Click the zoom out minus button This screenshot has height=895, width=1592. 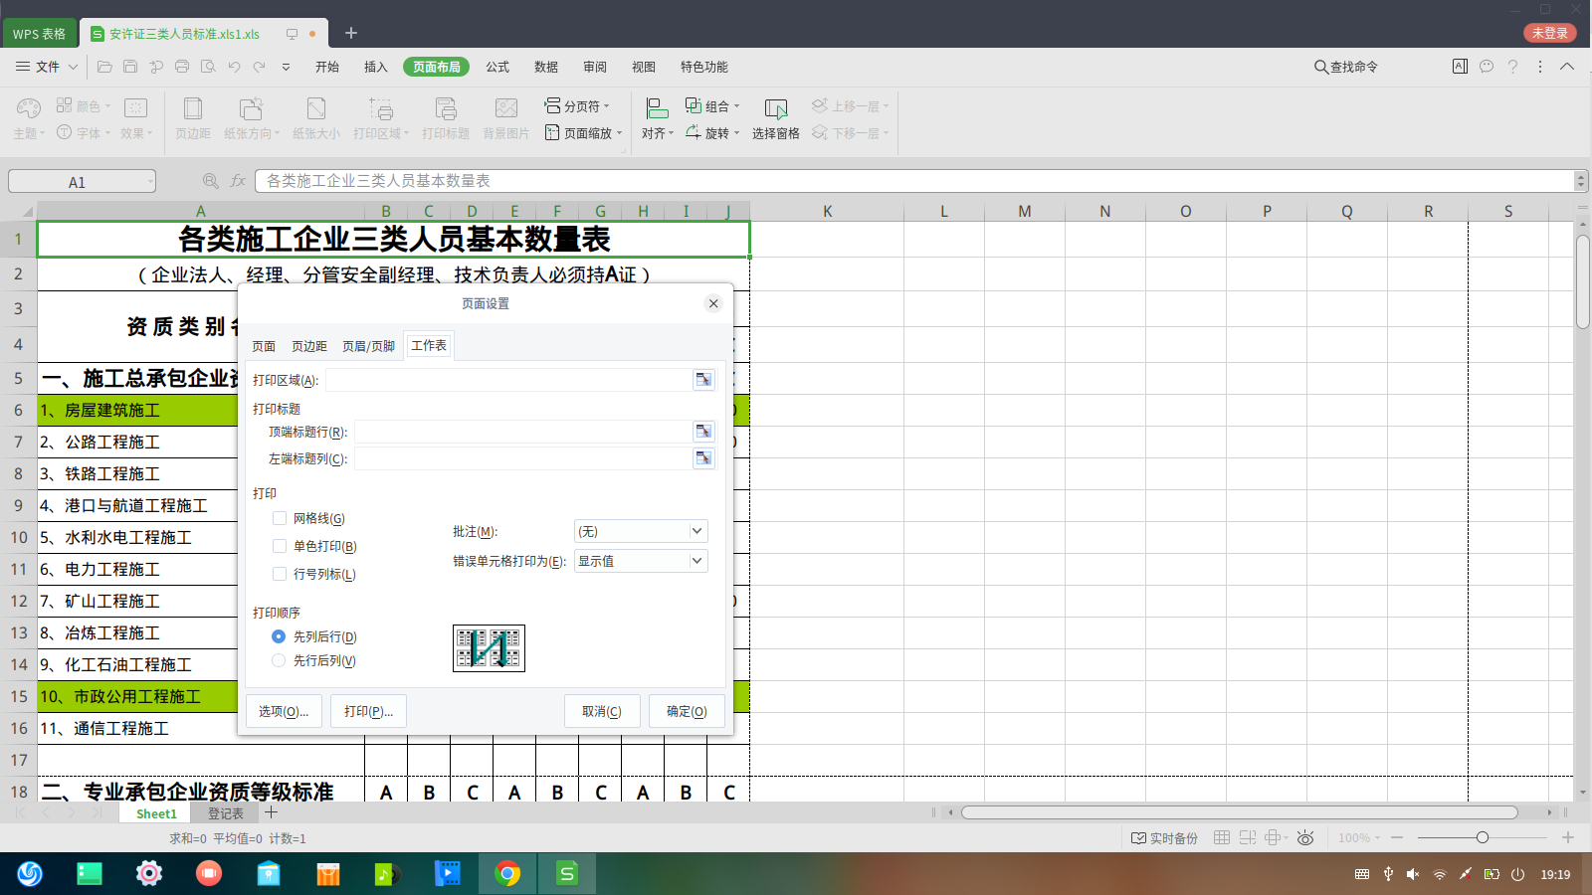[x=1397, y=838]
